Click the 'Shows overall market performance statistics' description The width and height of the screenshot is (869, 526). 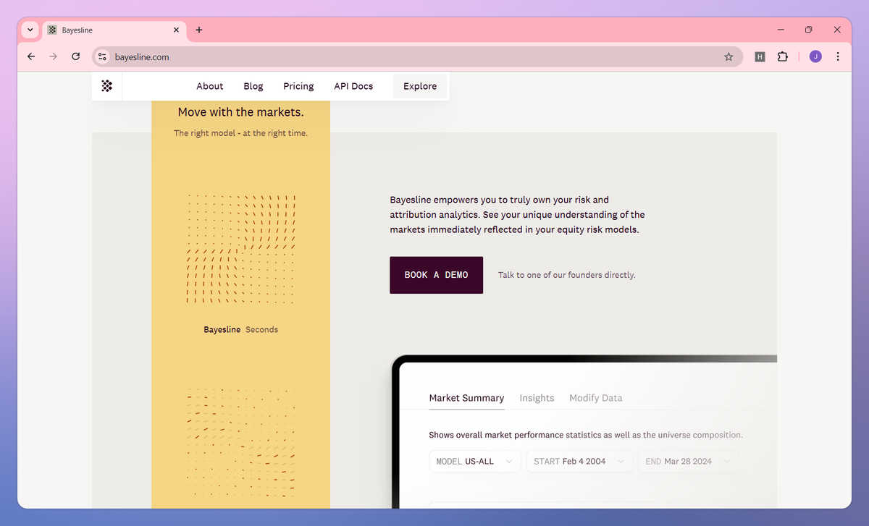click(x=585, y=435)
